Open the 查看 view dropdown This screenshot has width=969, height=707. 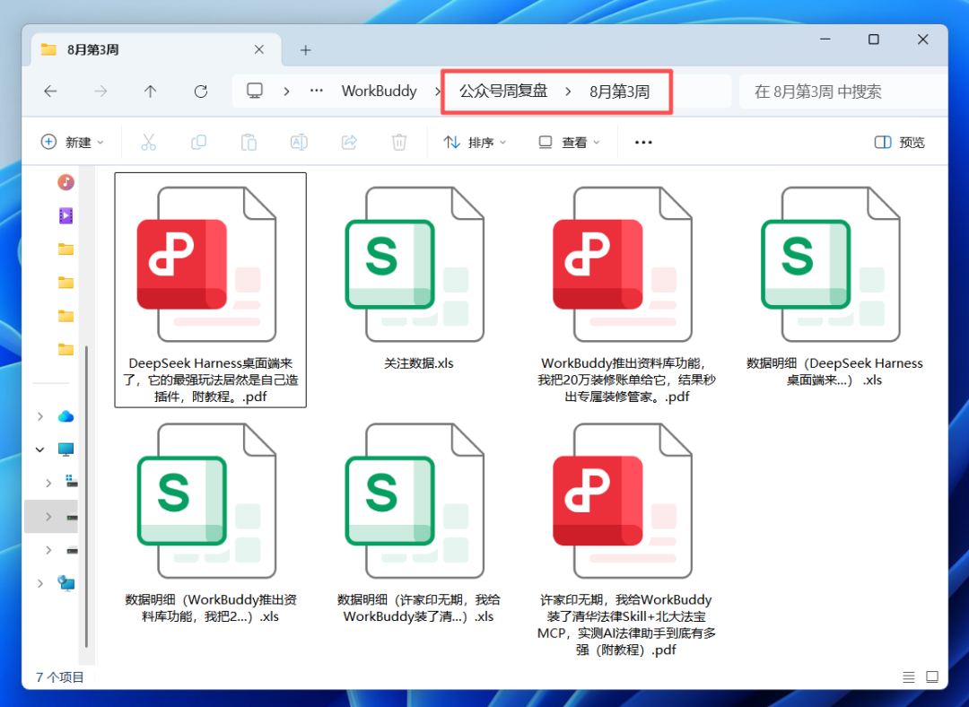tap(569, 142)
